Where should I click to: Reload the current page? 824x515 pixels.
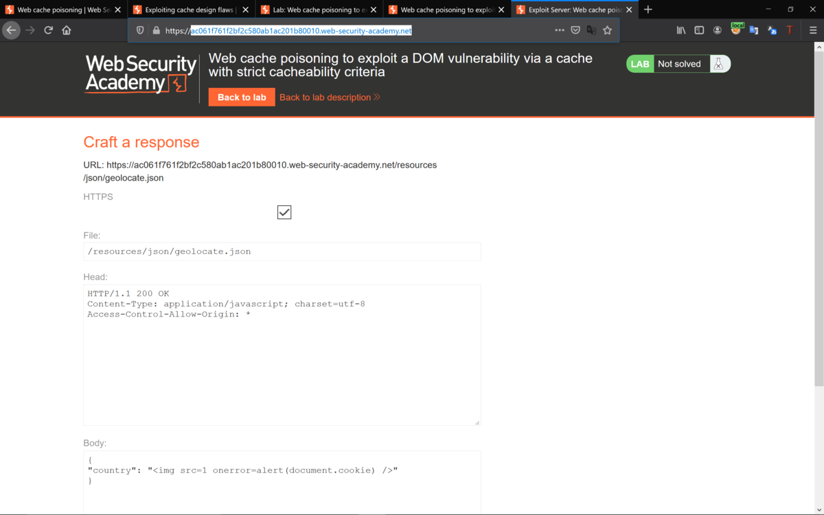[x=48, y=30]
